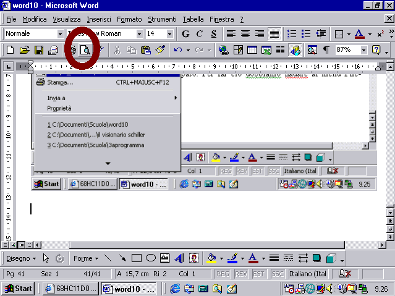The image size is (395, 296).
Task: Open the 87% zoom dropdown
Action: pyautogui.click(x=363, y=50)
